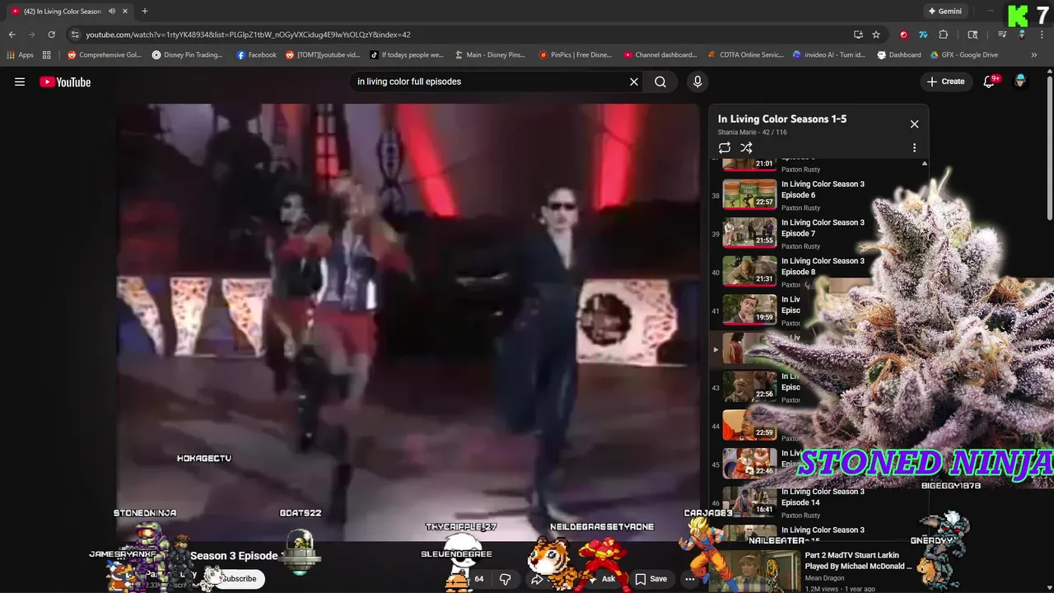Dislike the video with thumbs down
The height and width of the screenshot is (593, 1054).
(x=505, y=579)
